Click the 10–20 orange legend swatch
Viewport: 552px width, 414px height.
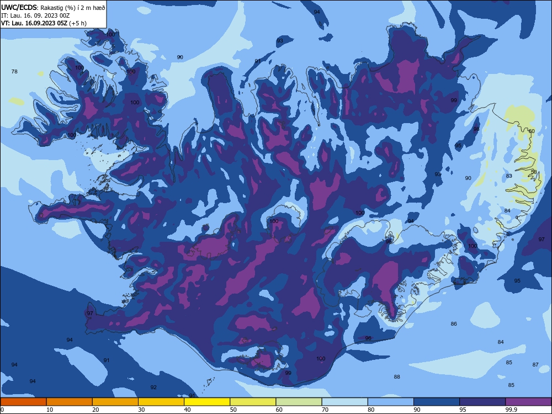click(x=70, y=402)
